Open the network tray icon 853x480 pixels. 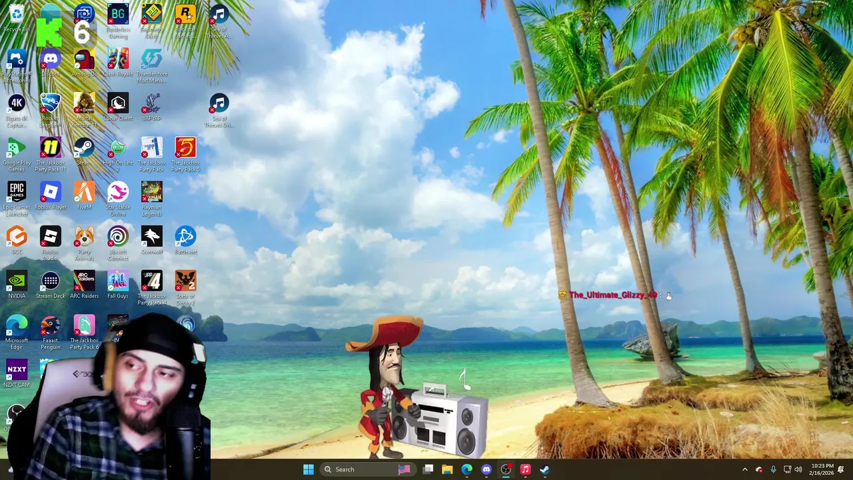[787, 469]
